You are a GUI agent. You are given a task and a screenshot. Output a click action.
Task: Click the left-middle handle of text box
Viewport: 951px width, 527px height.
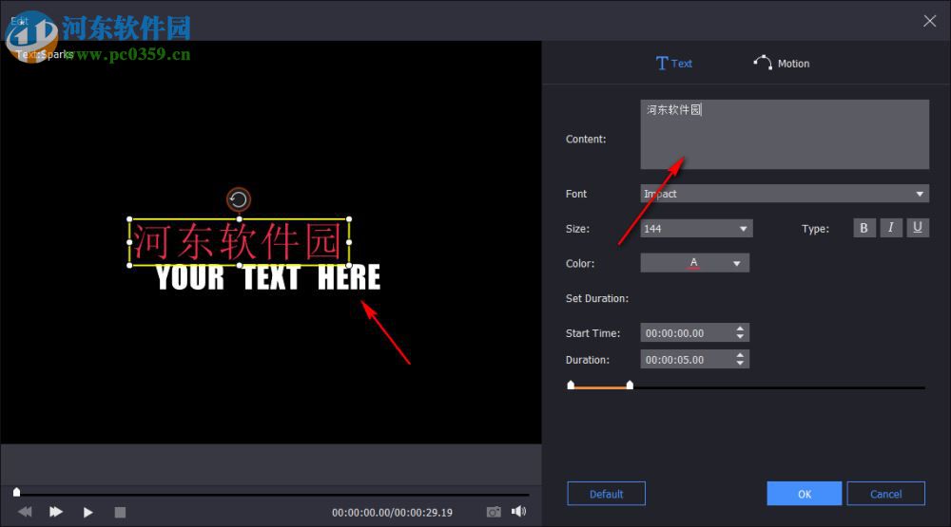[129, 242]
